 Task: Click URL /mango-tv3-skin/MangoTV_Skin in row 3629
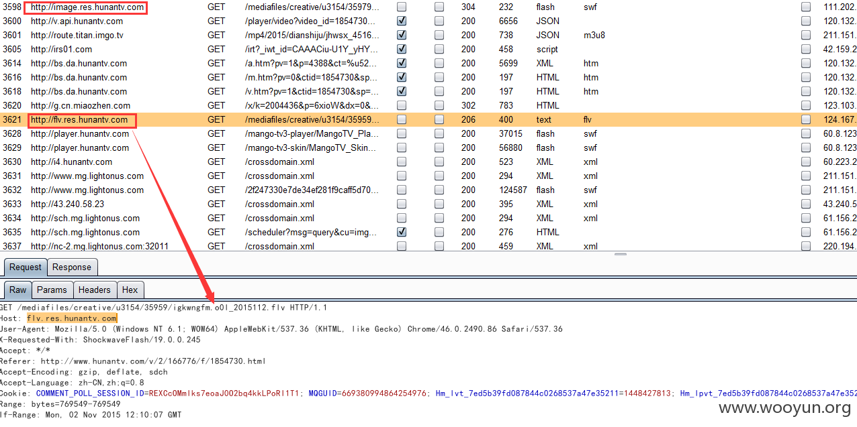(312, 148)
